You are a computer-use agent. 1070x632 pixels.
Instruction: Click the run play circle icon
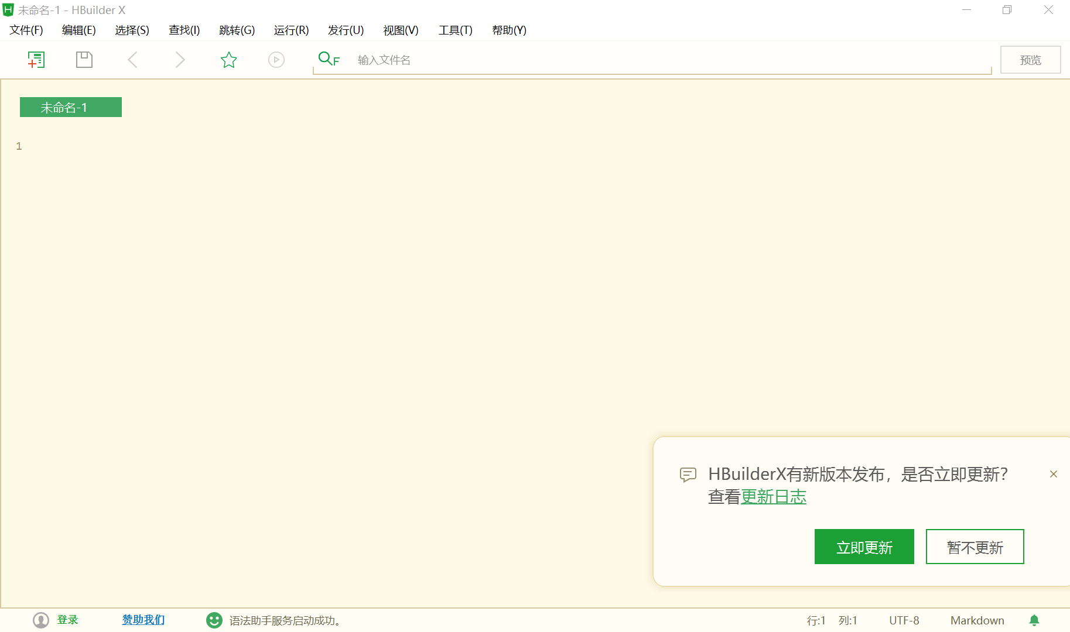276,60
